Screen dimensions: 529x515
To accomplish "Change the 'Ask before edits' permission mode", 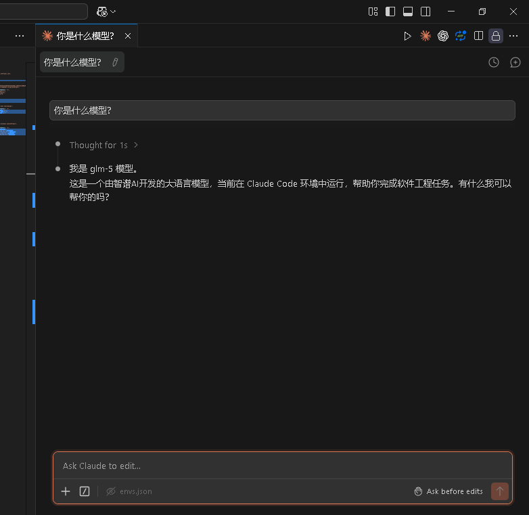I will [x=448, y=491].
